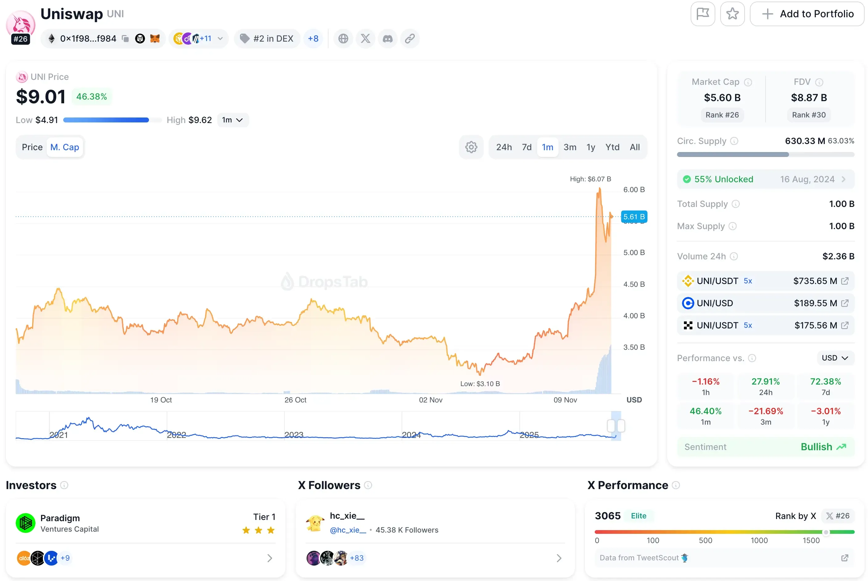The width and height of the screenshot is (868, 581).
Task: Open the Uniswap website via globe icon
Action: pos(343,39)
